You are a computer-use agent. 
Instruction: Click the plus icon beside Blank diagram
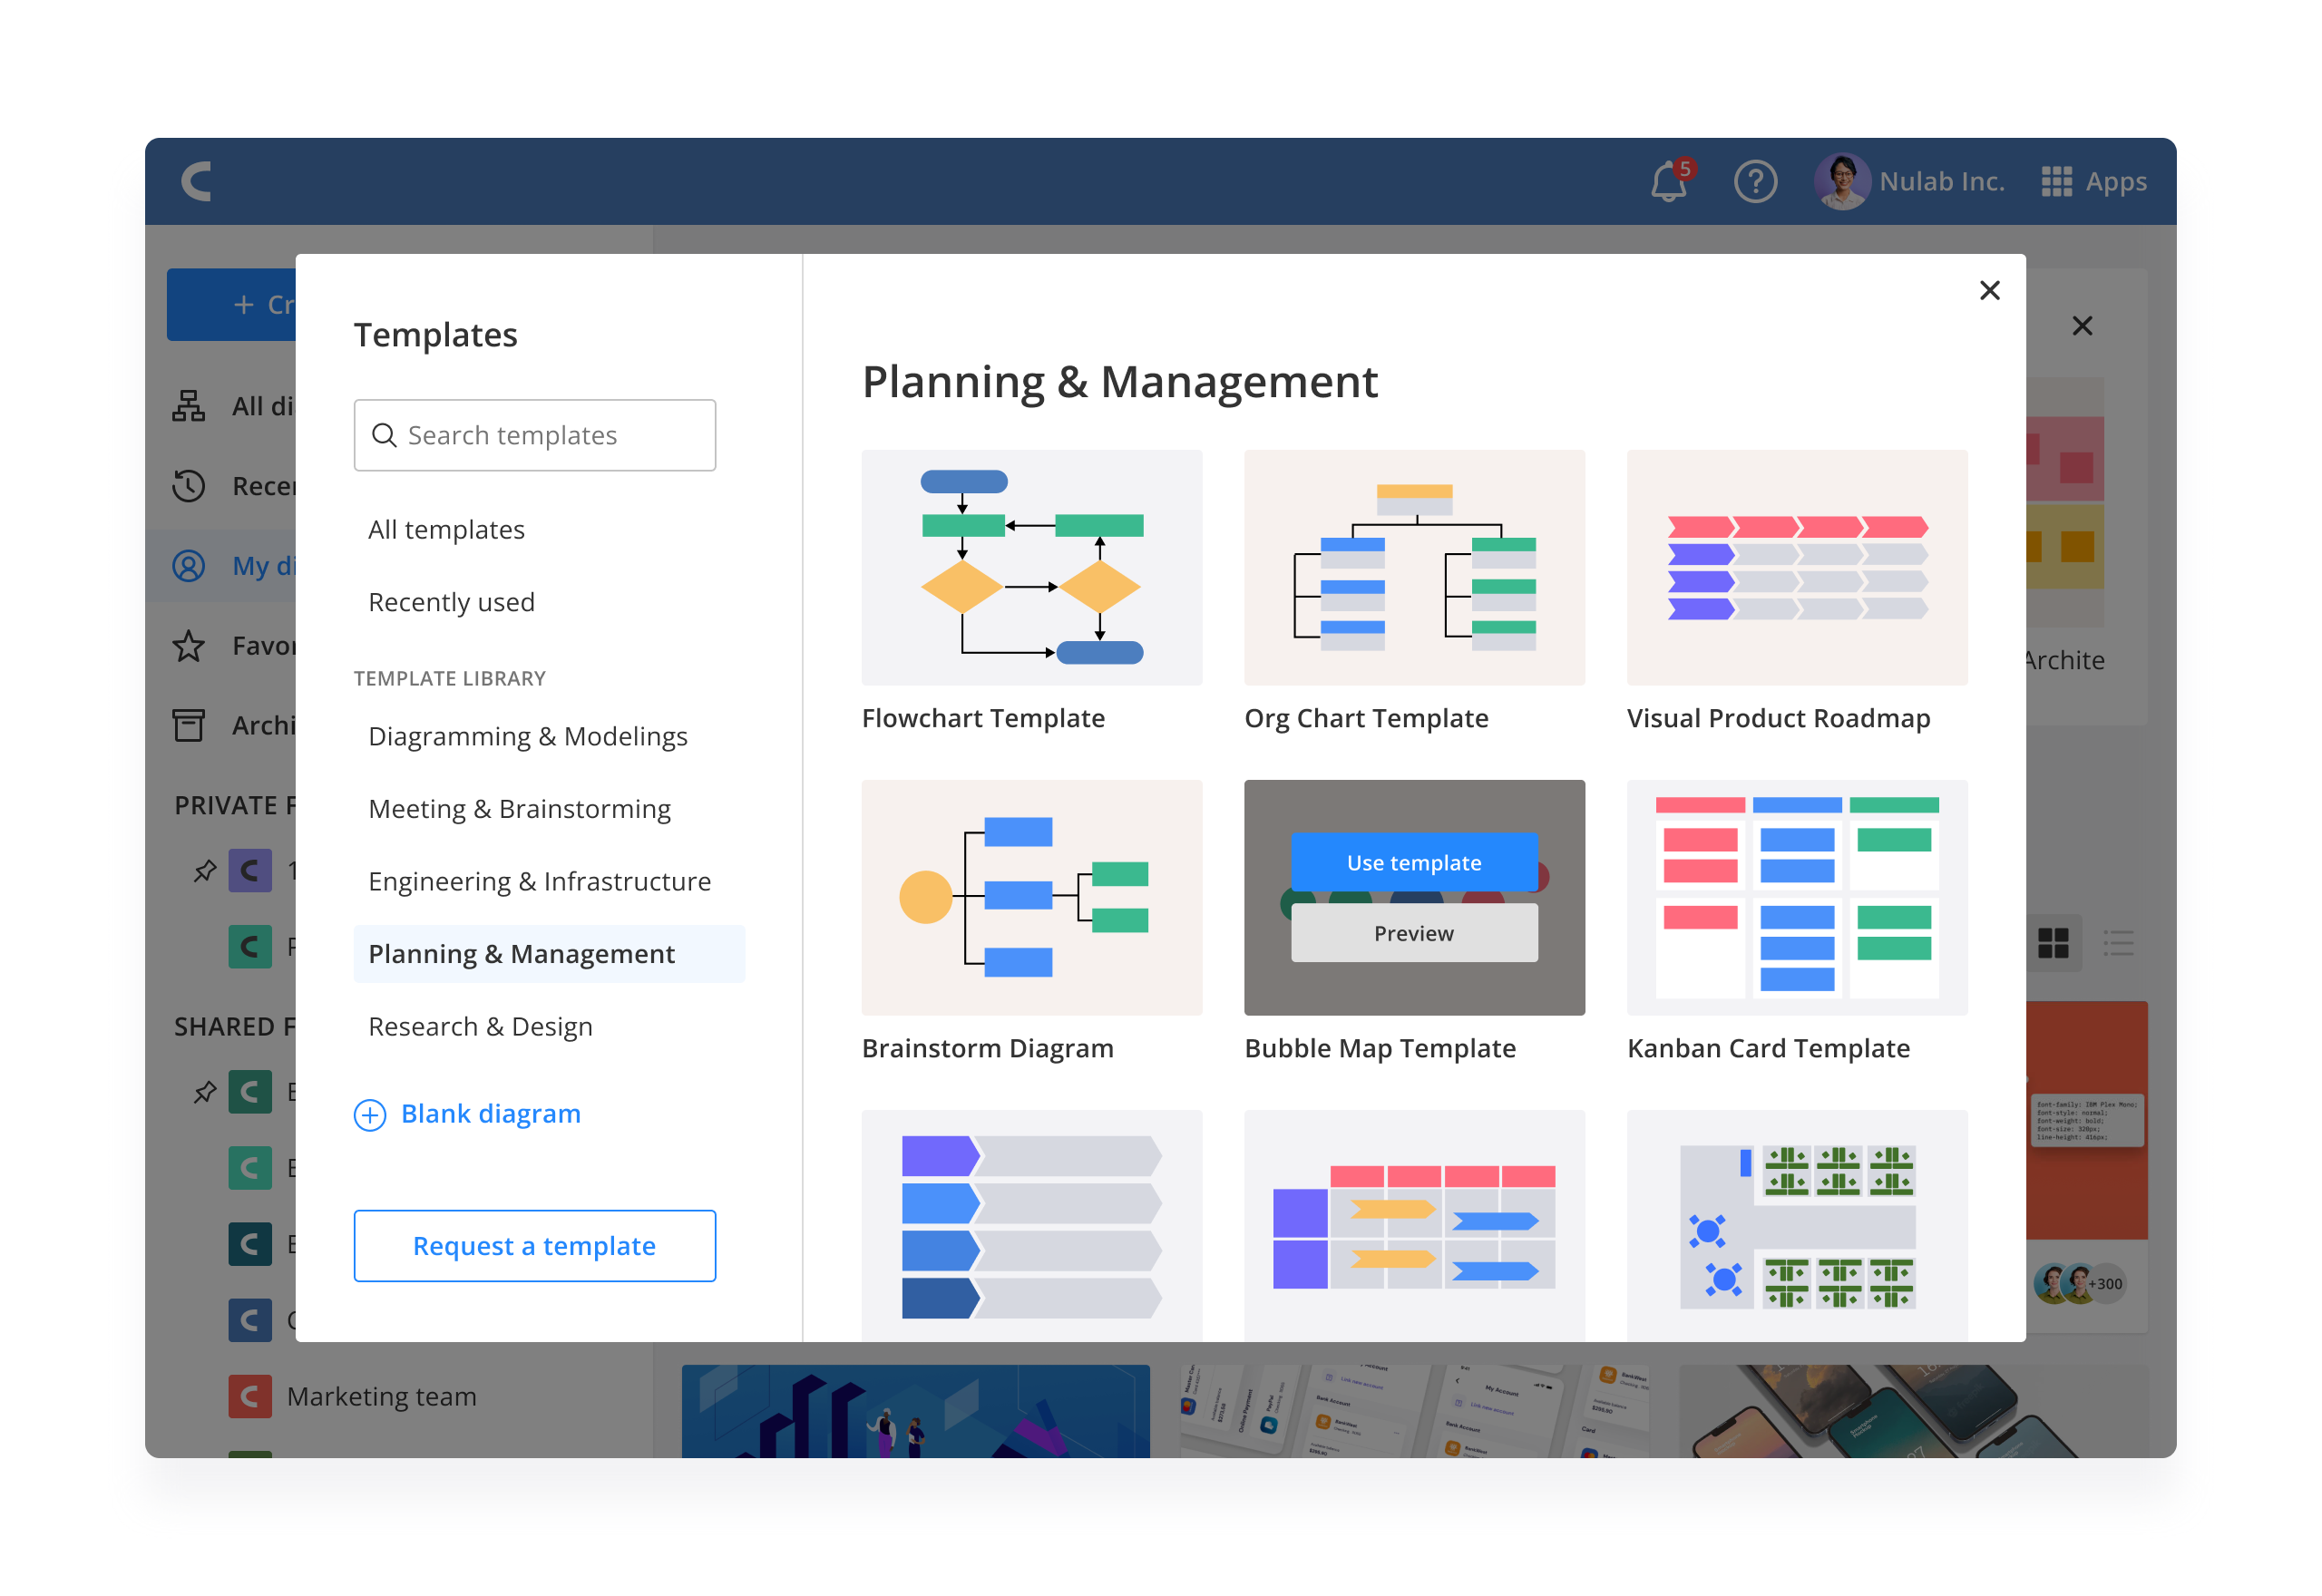point(370,1114)
